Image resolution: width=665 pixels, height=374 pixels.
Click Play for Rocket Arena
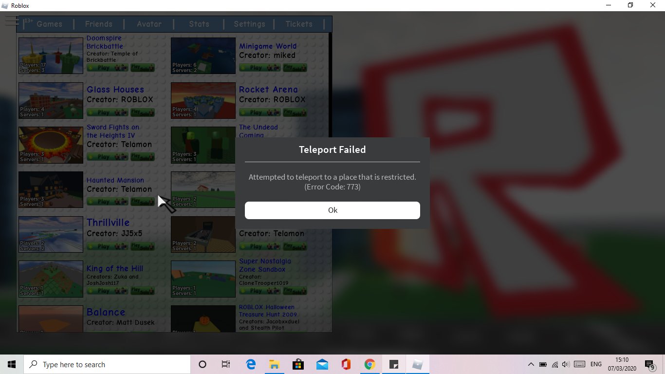(x=260, y=112)
